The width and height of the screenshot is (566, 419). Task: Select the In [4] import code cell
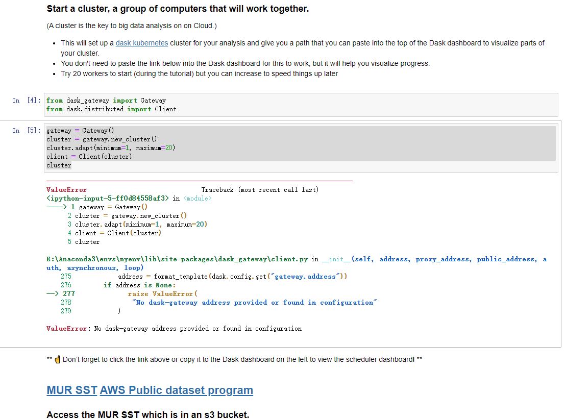[301, 105]
